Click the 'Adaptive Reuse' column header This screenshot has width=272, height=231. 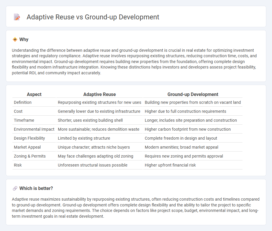[x=100, y=94]
